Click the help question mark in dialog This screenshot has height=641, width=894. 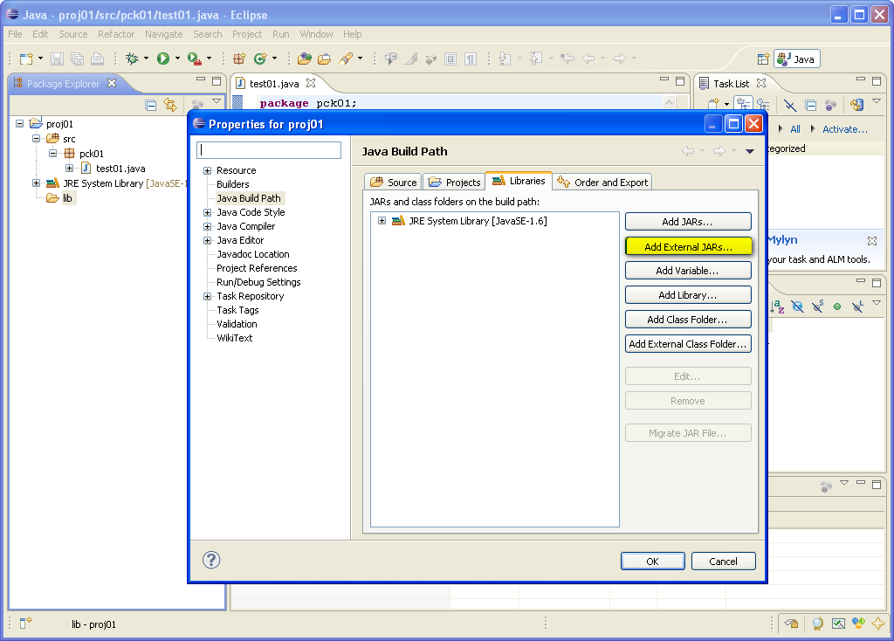(x=211, y=560)
